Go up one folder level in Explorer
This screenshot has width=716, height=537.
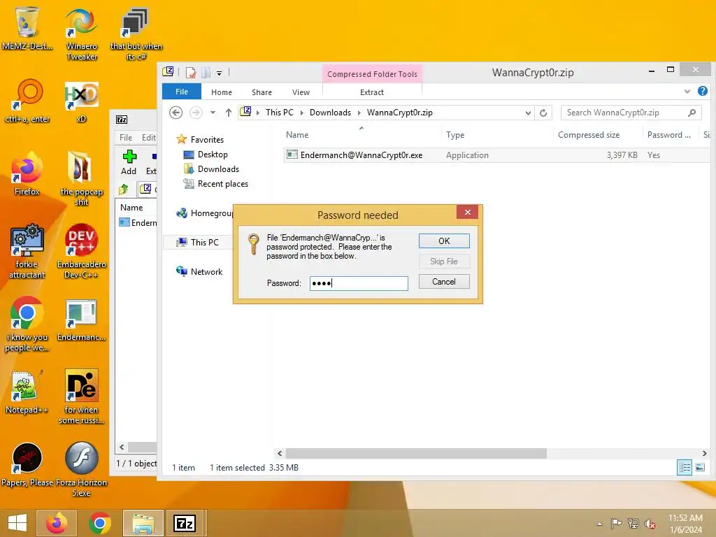(229, 113)
